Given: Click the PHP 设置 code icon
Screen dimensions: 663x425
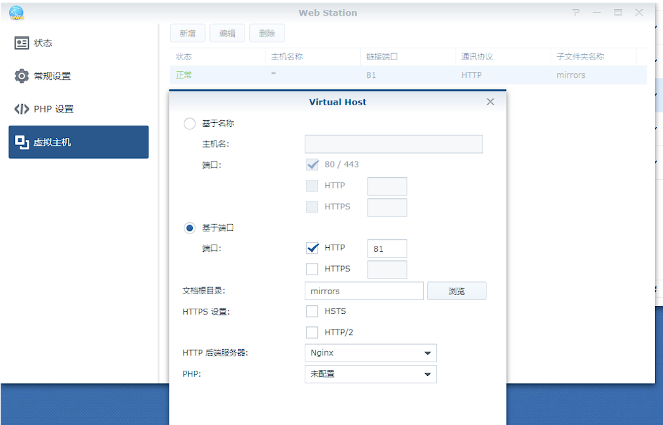Looking at the screenshot, I should [x=22, y=109].
